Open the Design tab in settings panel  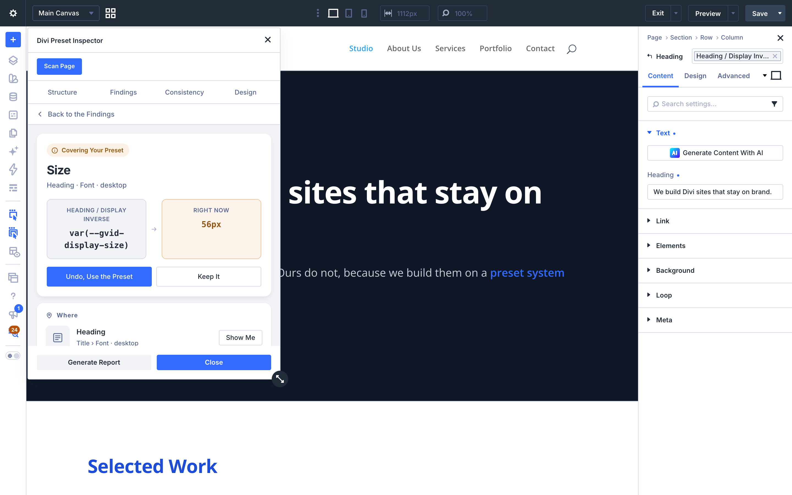point(695,76)
